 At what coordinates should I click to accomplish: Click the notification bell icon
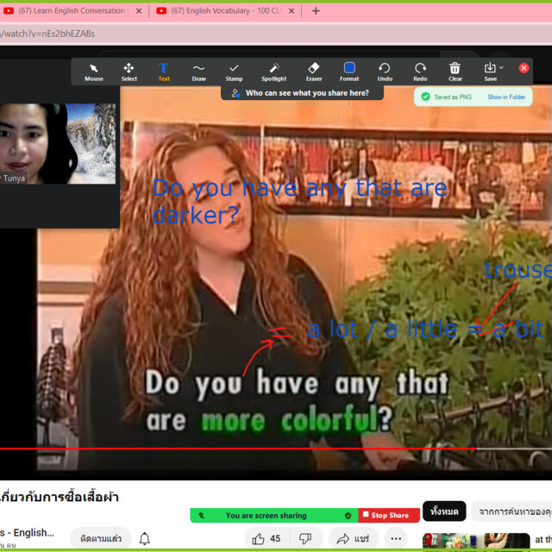coord(144,538)
